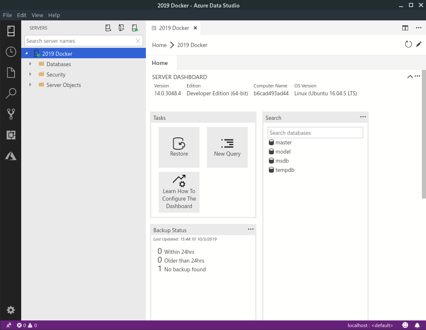Screen dimensions: 426x330
Task: Split the editor layout
Action: click(405, 28)
